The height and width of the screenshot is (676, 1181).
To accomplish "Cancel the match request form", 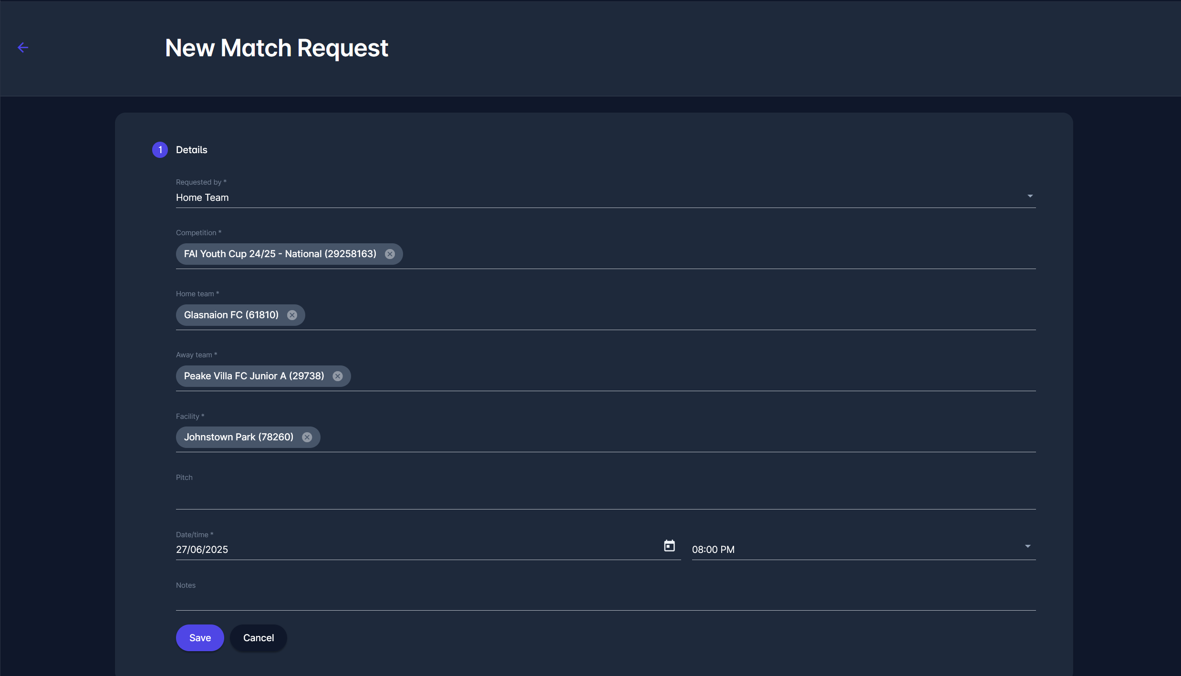I will click(x=258, y=637).
